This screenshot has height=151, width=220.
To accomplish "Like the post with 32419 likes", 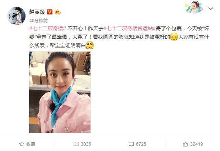I will 193,144.
